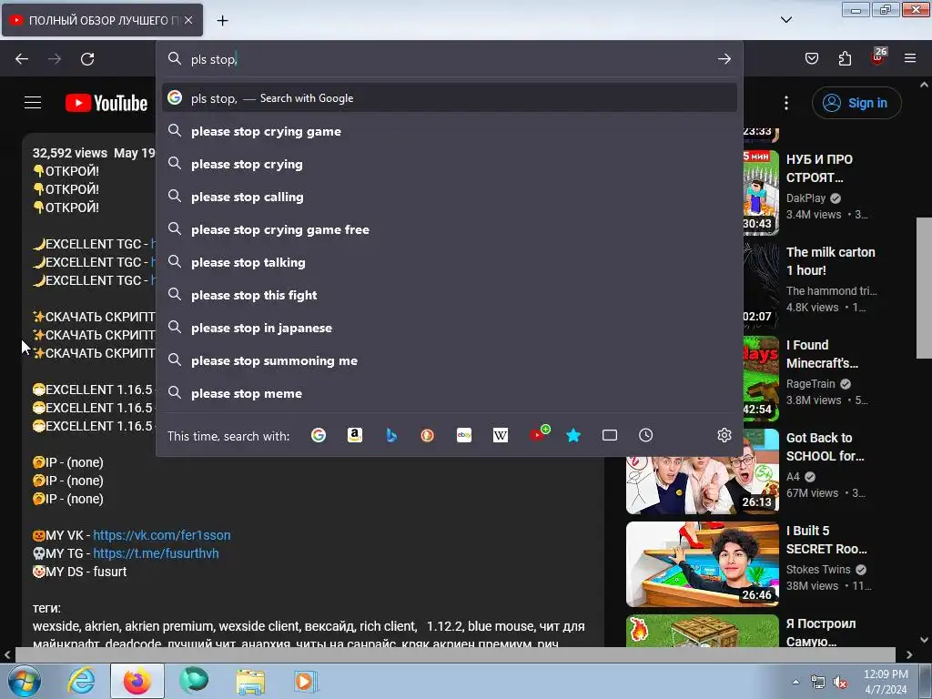Search with Amazon one-off icon
Viewport: 932px width, 699px height.
(x=355, y=435)
